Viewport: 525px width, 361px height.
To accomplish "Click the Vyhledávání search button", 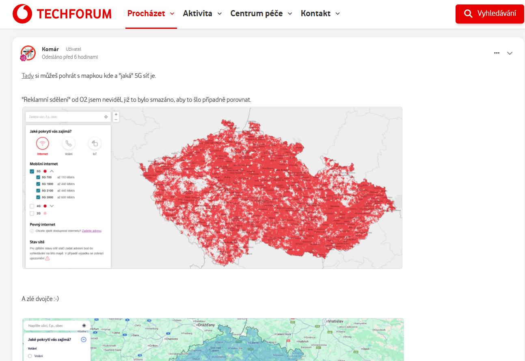I will click(490, 14).
